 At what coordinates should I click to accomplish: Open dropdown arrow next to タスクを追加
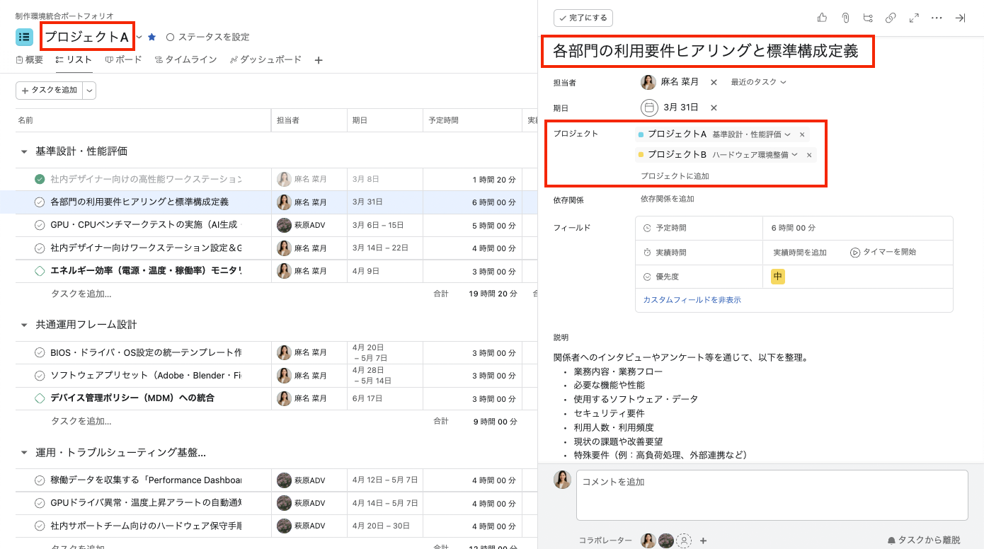89,90
